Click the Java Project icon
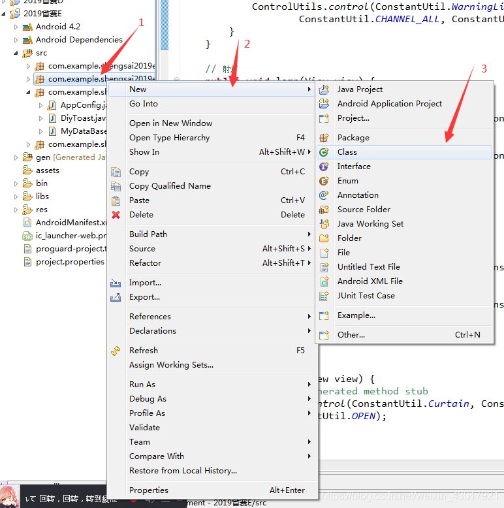 (324, 89)
